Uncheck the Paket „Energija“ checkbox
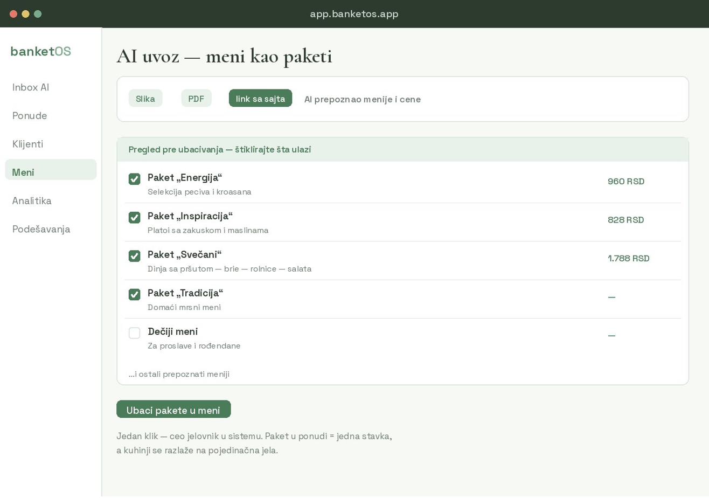 pyautogui.click(x=134, y=179)
